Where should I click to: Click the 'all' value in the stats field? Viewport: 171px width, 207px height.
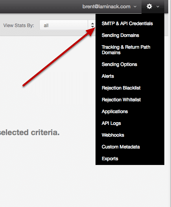point(46,26)
